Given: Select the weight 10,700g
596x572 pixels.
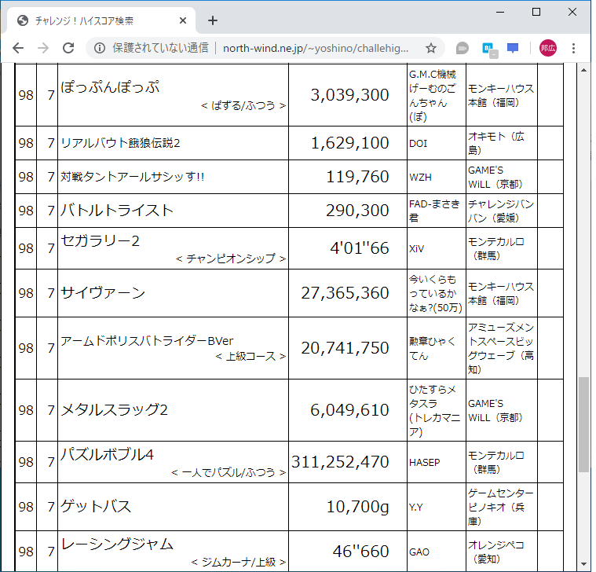Looking at the screenshot, I should pyautogui.click(x=358, y=508).
